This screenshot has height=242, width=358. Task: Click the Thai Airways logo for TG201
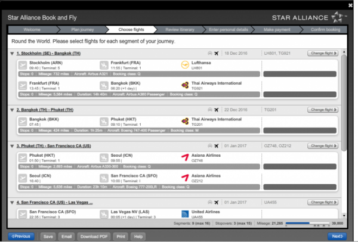click(x=185, y=122)
